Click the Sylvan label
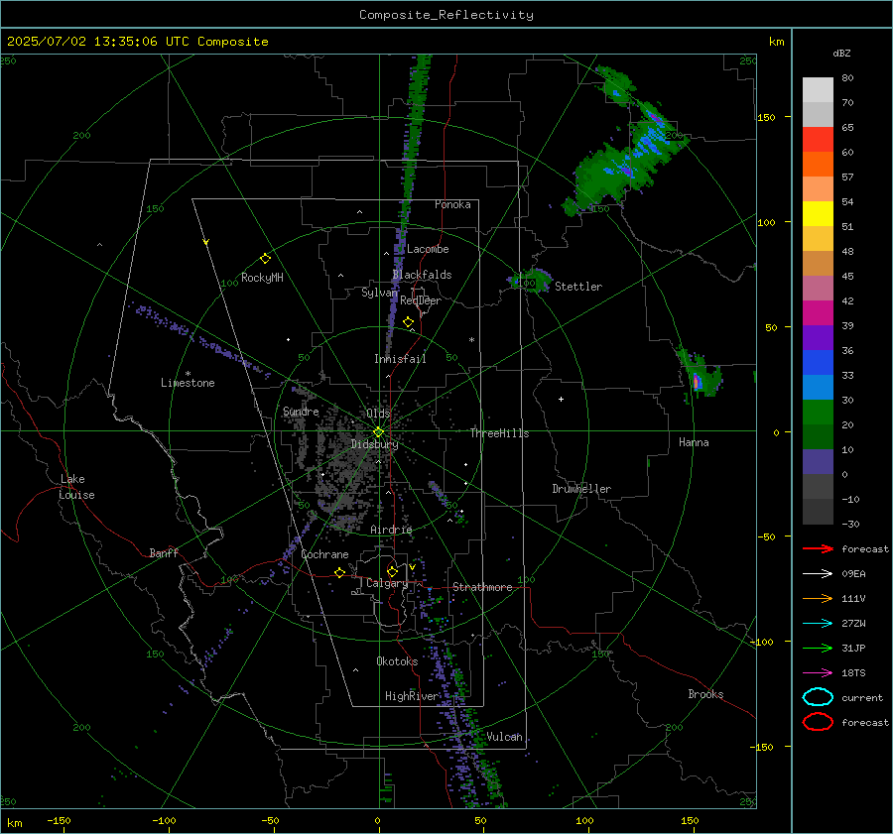 tap(379, 293)
